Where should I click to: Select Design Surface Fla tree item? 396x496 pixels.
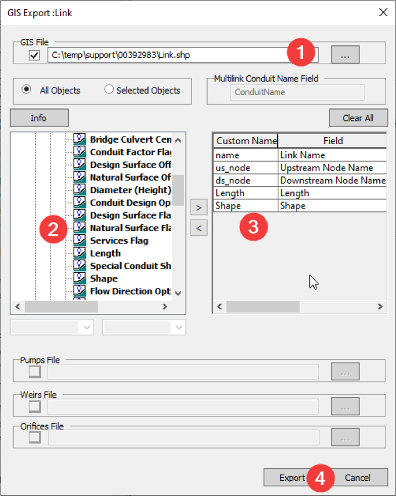[x=130, y=215]
